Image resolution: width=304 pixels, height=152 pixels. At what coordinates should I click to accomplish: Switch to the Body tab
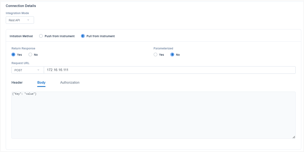[41, 83]
